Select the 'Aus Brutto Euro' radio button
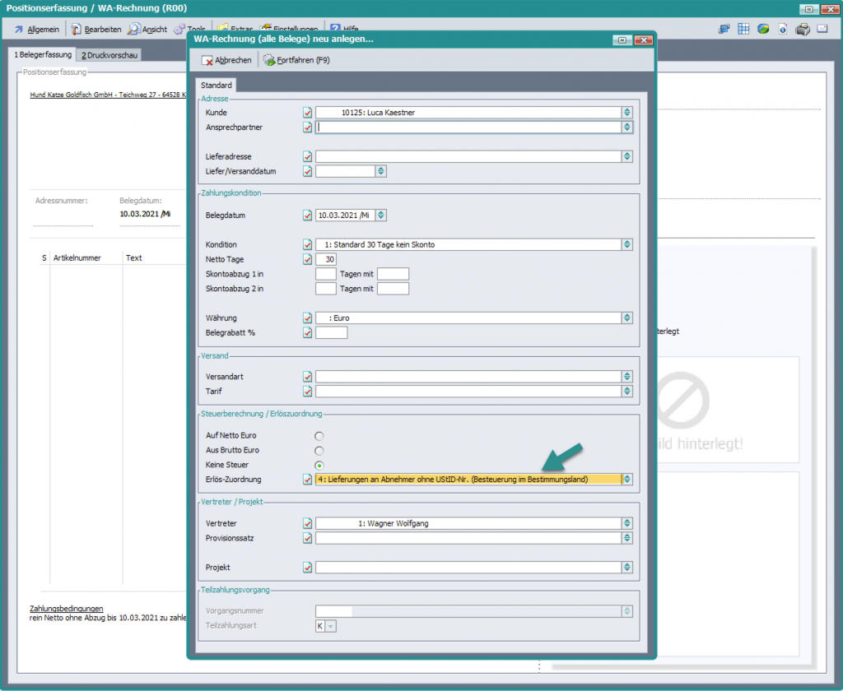This screenshot has height=691, width=843. click(319, 451)
